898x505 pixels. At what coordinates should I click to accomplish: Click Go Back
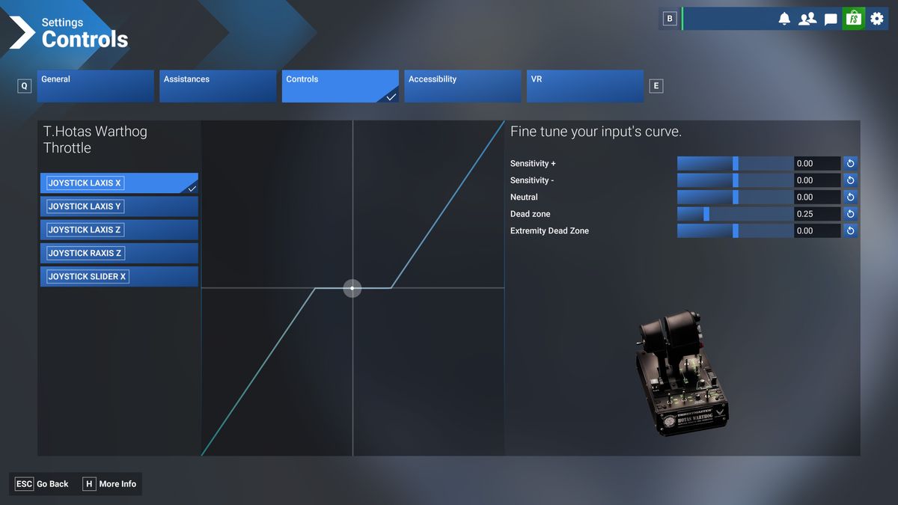point(43,484)
